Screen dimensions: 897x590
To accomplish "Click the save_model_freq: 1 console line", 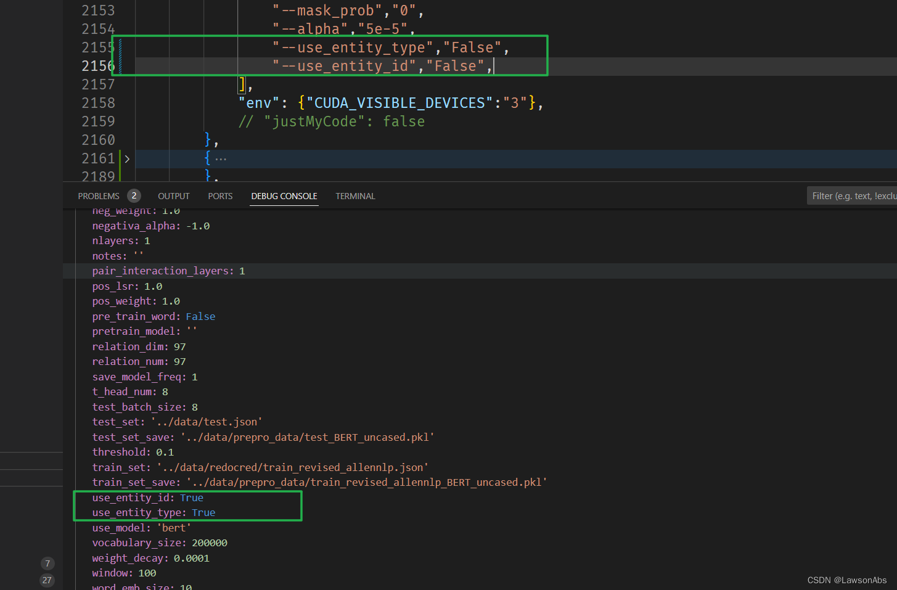I will tap(145, 377).
